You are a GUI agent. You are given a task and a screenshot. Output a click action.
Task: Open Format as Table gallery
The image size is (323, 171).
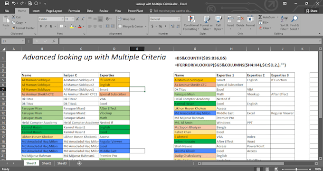pos(206,23)
